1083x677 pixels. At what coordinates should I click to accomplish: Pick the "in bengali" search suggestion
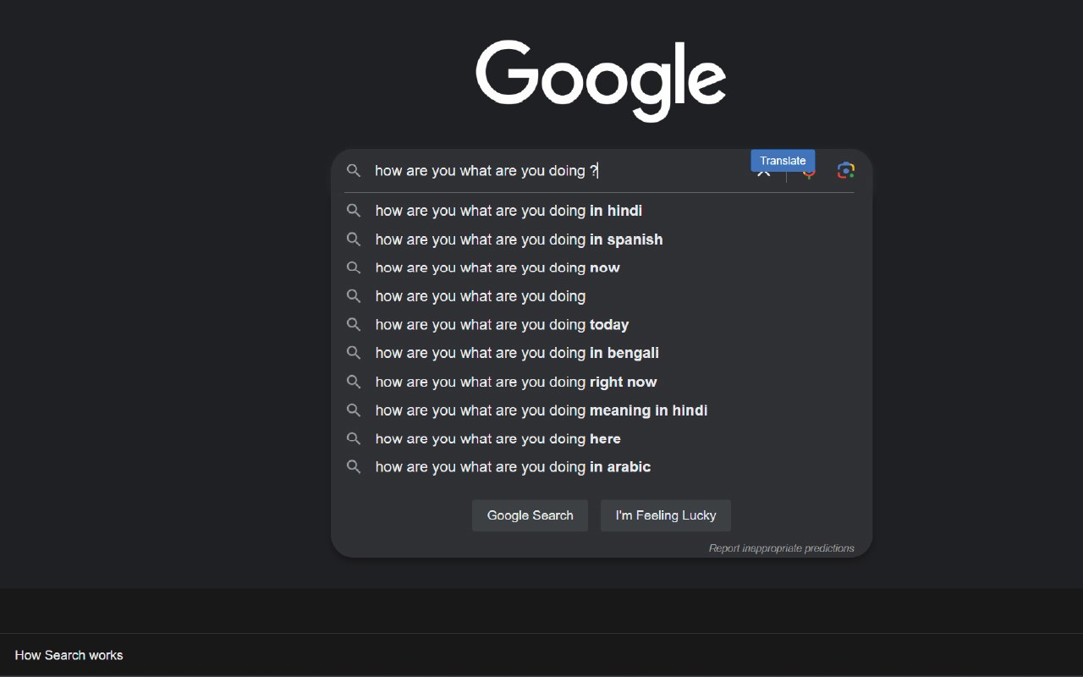pyautogui.click(x=517, y=353)
